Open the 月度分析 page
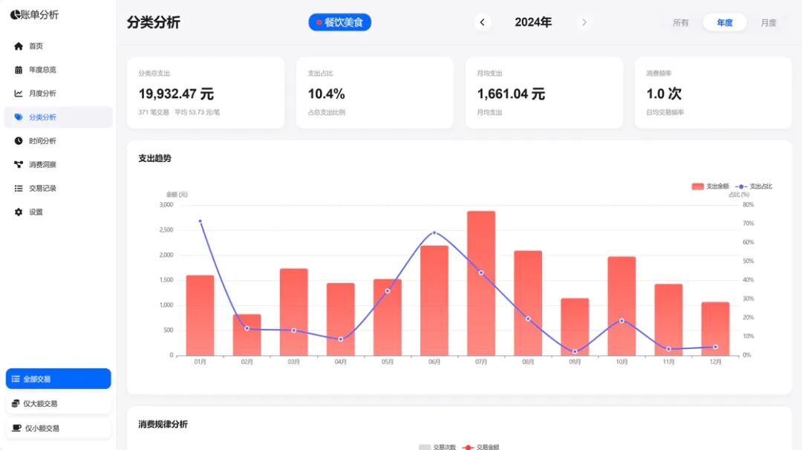 pos(59,93)
